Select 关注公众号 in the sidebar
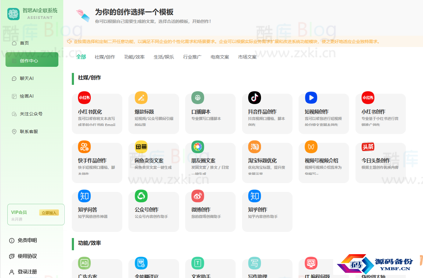This screenshot has height=278, width=423. [32, 114]
